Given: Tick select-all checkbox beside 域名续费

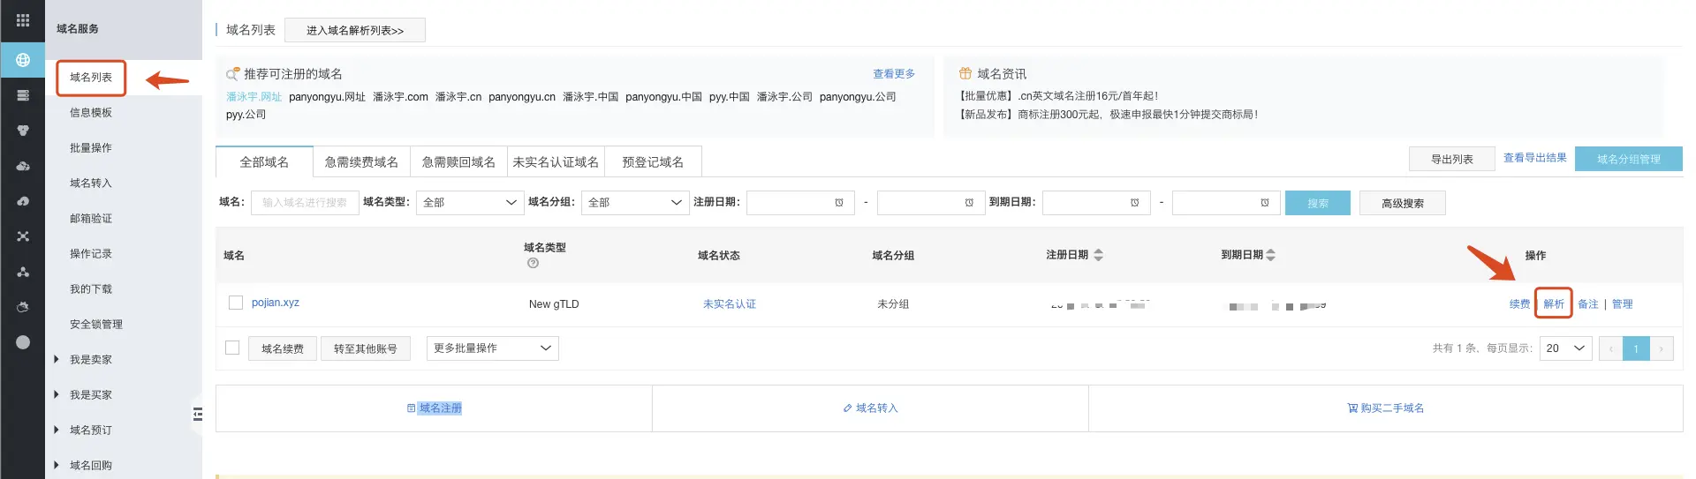Looking at the screenshot, I should [232, 348].
